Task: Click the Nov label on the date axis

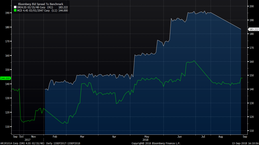Action: coord(33,136)
